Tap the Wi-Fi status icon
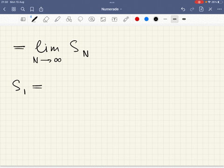Viewport: 224px width, 168px height. [209, 2]
